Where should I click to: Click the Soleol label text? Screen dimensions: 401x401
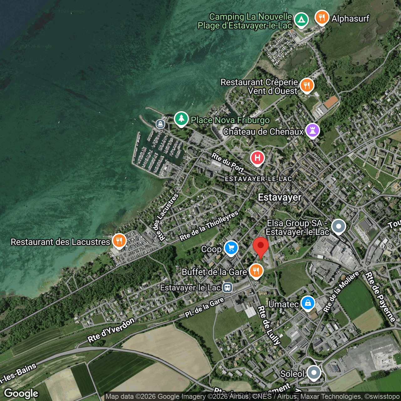292,374
